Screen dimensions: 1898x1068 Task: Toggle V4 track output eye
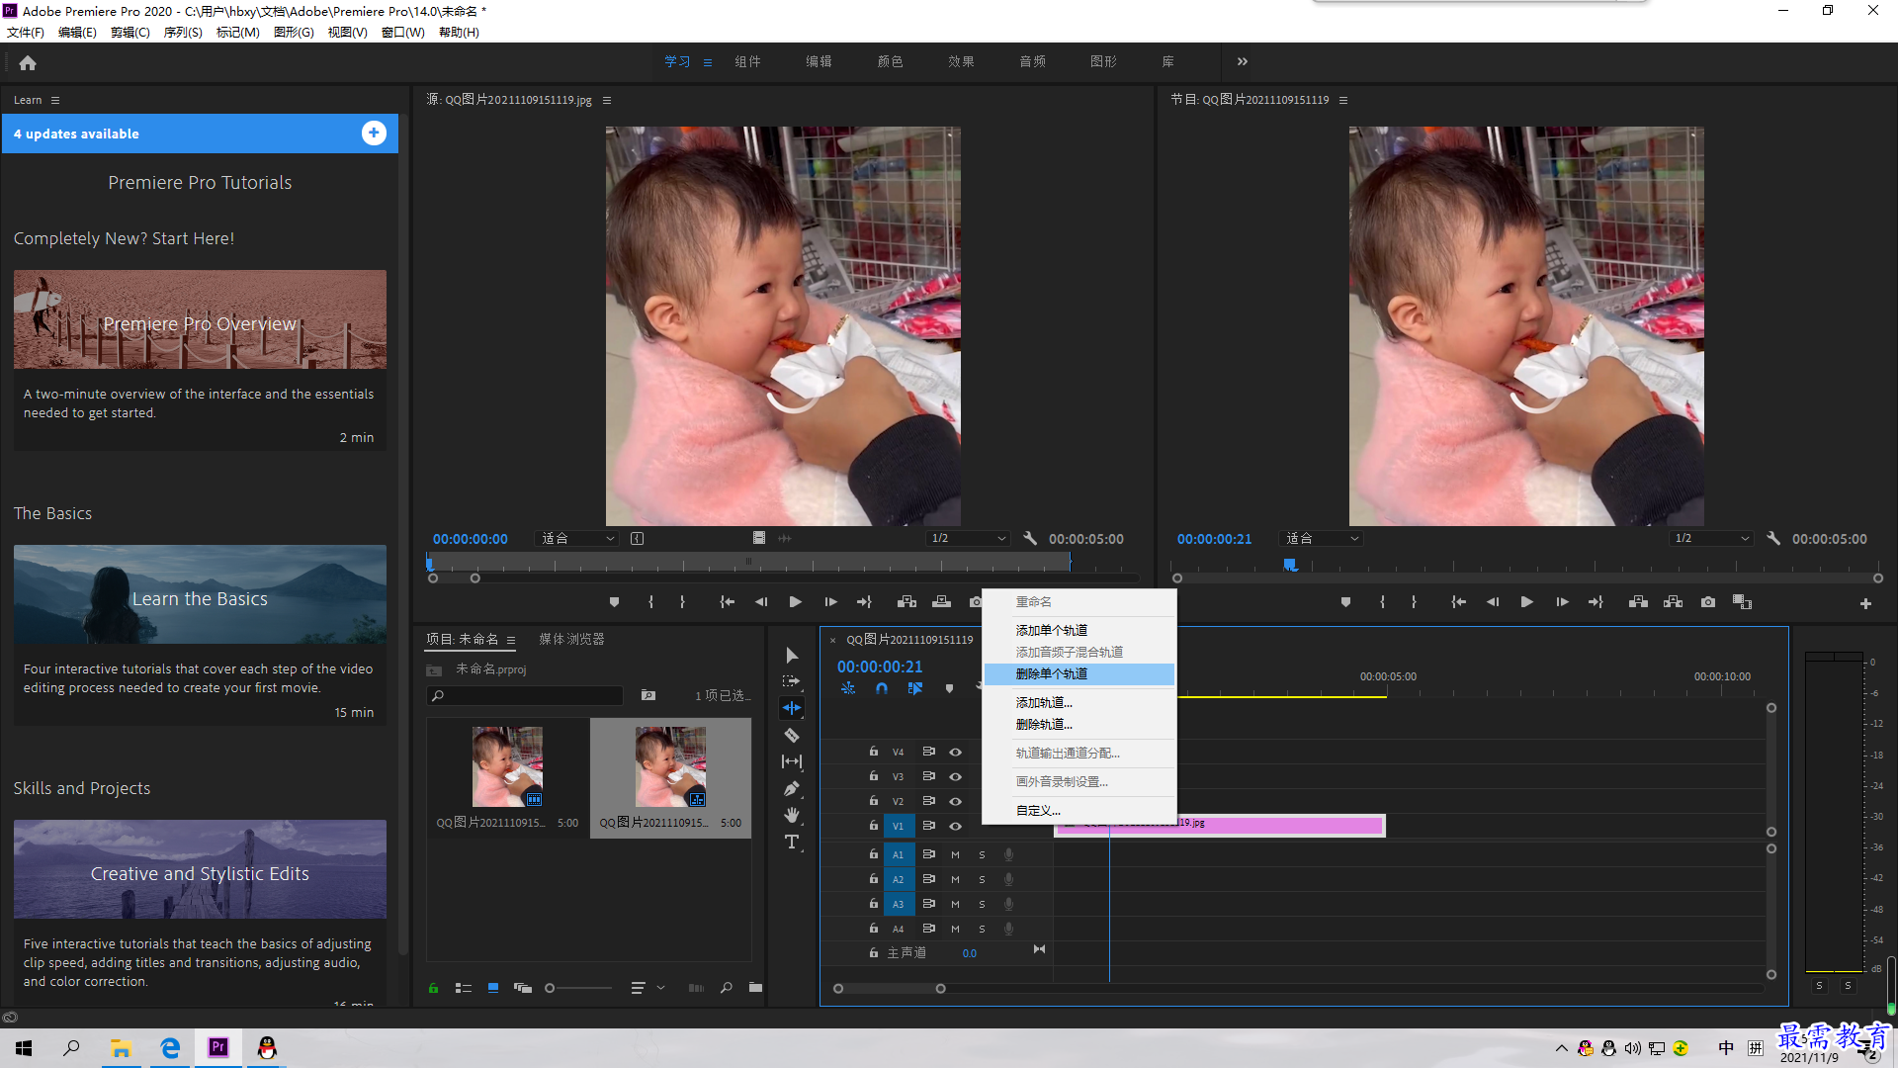tap(956, 752)
